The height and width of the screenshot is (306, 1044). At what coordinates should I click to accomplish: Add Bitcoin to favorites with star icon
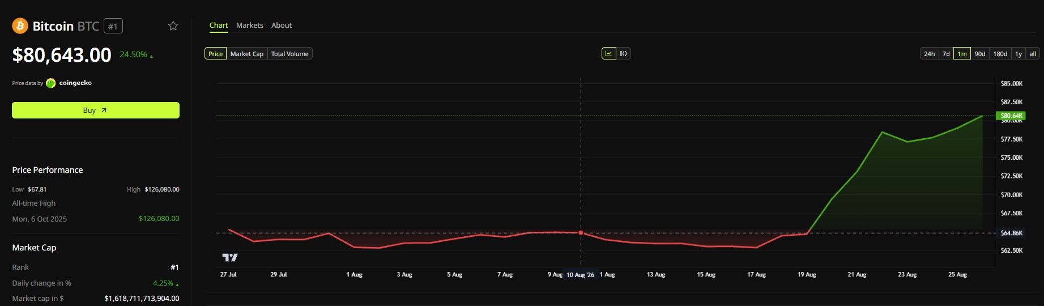pos(173,25)
